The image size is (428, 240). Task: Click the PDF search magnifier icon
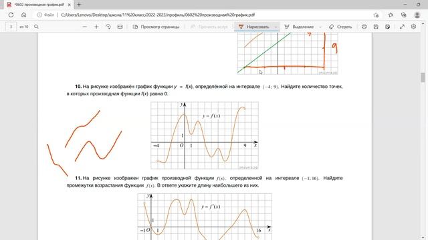click(36, 27)
